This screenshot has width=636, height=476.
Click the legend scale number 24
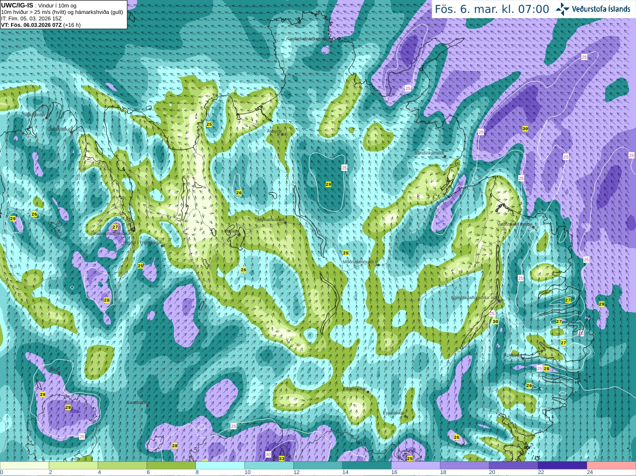click(590, 473)
